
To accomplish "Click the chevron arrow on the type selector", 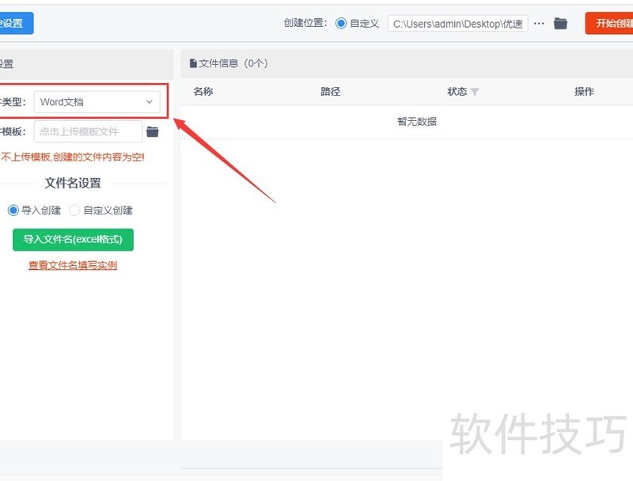I will tap(150, 102).
